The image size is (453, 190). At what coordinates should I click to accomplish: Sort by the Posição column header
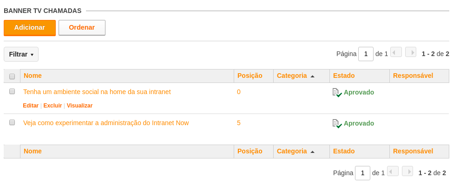pos(250,76)
